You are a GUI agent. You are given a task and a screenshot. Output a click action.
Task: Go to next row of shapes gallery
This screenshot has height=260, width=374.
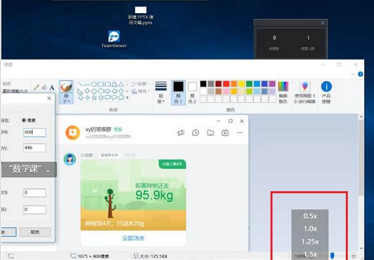point(127,91)
